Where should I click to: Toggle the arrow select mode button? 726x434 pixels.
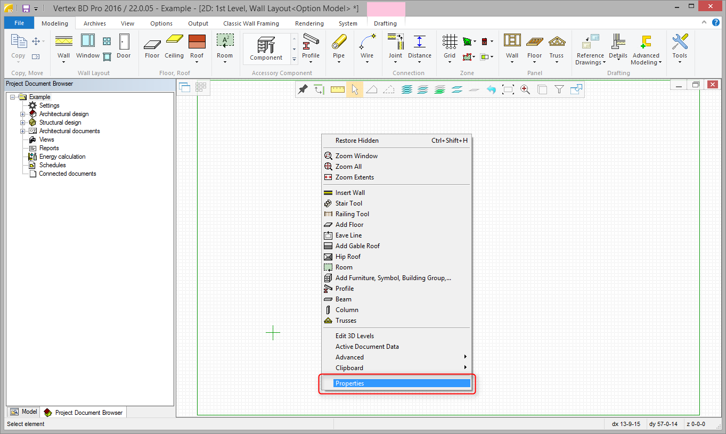coord(355,90)
